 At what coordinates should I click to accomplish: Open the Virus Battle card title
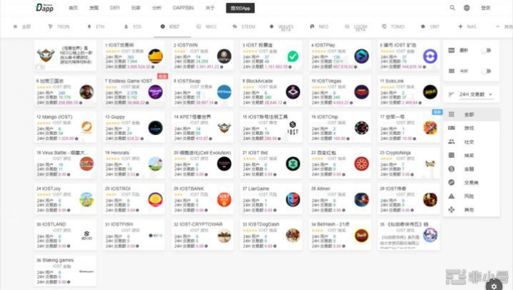[62, 152]
